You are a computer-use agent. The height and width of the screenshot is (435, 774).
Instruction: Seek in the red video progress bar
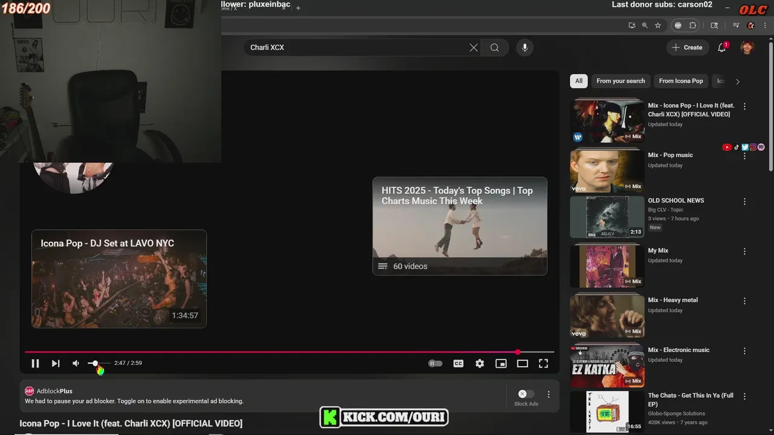point(289,352)
